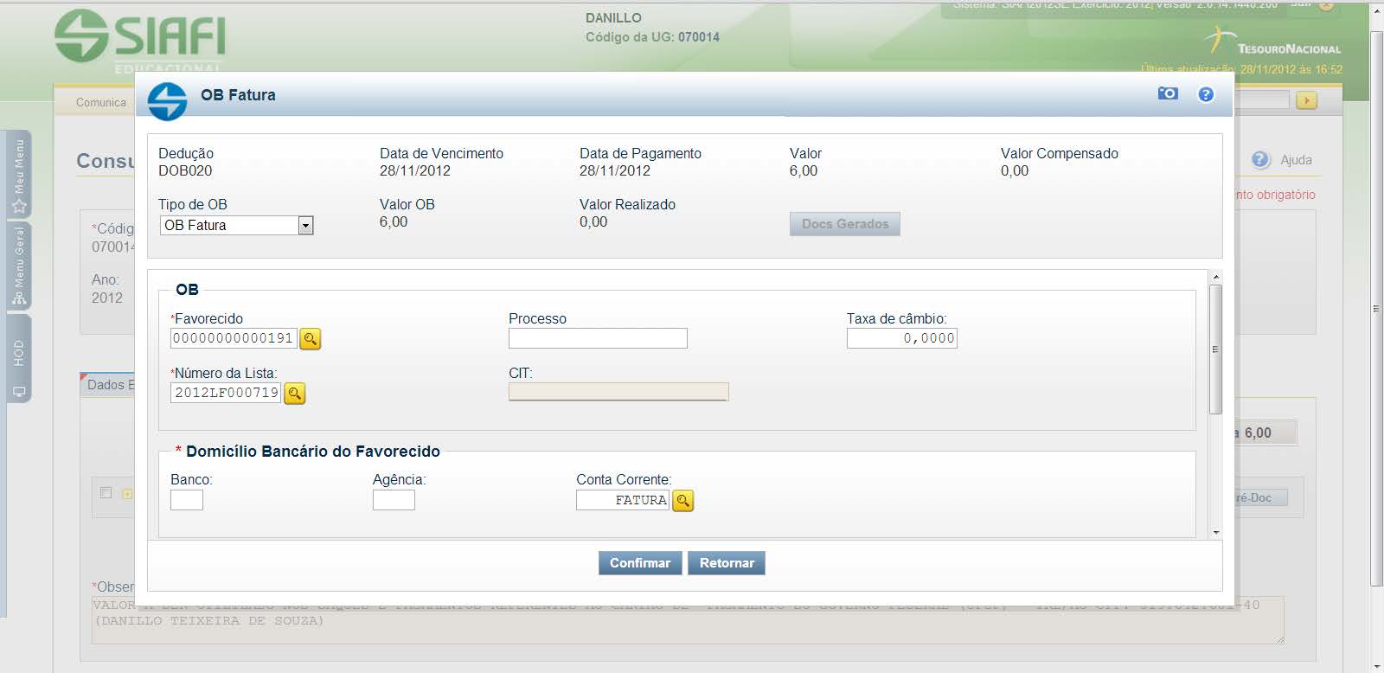
Task: Click the Número da Lista field
Action: tap(226, 393)
